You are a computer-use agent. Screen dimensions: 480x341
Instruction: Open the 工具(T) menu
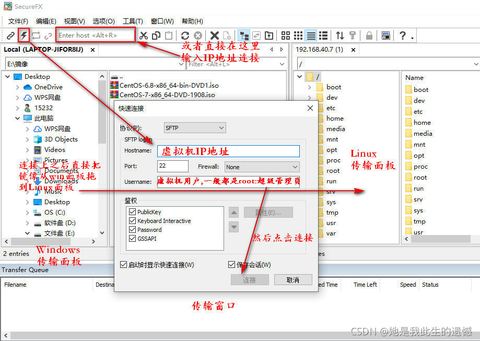coord(133,21)
